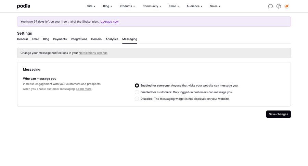Open the Community dropdown menu
Viewport: 308px width, 166px height.
pos(152,6)
